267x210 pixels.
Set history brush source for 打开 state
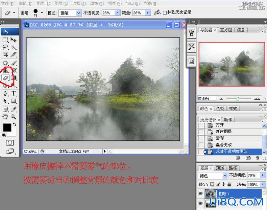[201, 125]
